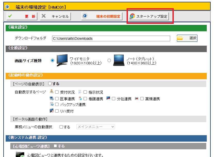Click the gear icon on 端末の初期設定
The image size is (214, 157).
(x=85, y=16)
